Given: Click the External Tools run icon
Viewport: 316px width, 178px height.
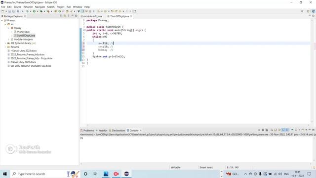Looking at the screenshot, I should pyautogui.click(x=48, y=11).
